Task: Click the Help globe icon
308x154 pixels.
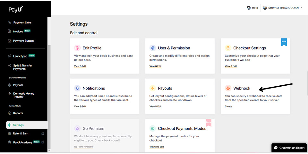Action: click(249, 8)
